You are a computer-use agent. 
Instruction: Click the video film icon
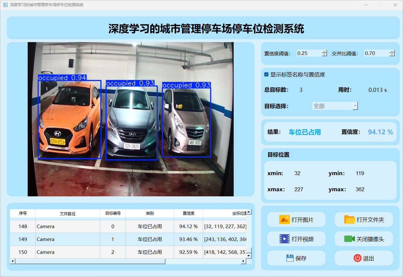point(285,239)
